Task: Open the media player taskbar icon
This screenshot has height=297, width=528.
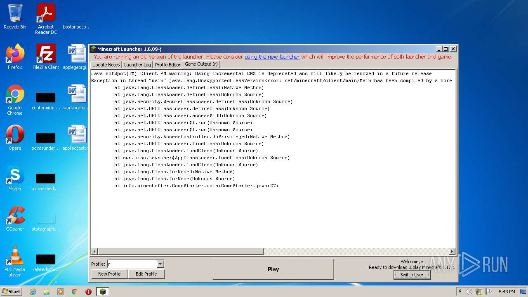Action: coord(61,292)
